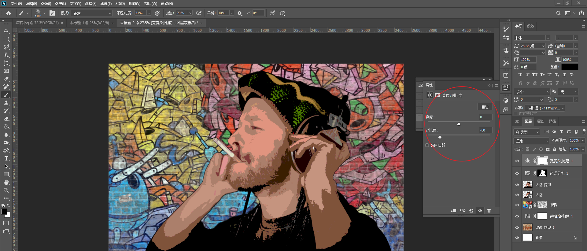Open the layer blend mode 正常 dropdown

click(x=531, y=141)
